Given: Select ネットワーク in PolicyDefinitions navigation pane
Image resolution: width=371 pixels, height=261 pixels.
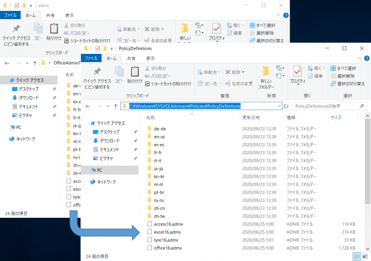Looking at the screenshot, I should pos(107,182).
